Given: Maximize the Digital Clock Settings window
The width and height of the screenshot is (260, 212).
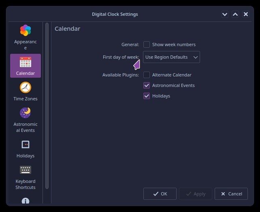Looking at the screenshot, I should pyautogui.click(x=235, y=14).
